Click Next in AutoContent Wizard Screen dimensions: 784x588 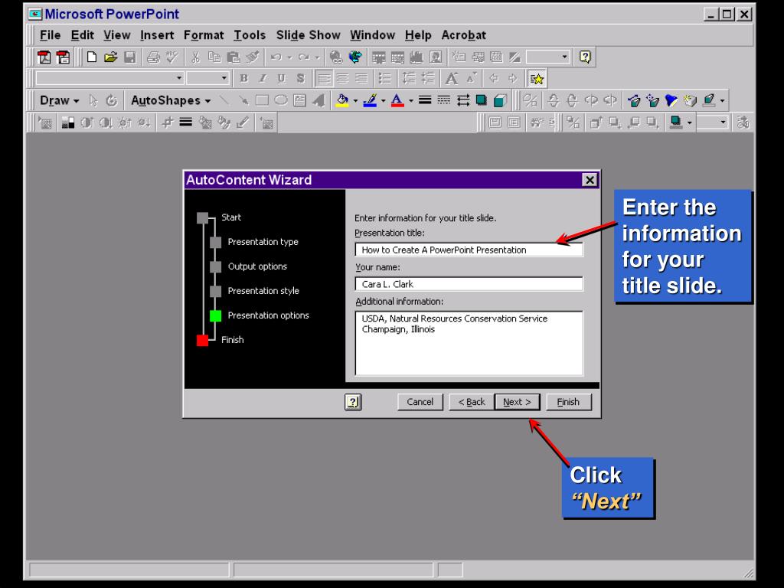[x=517, y=402]
